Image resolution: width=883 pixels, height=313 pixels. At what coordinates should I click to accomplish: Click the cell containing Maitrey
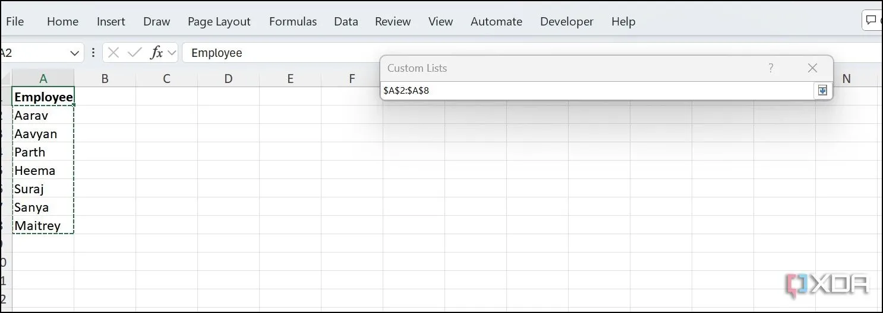tap(43, 226)
